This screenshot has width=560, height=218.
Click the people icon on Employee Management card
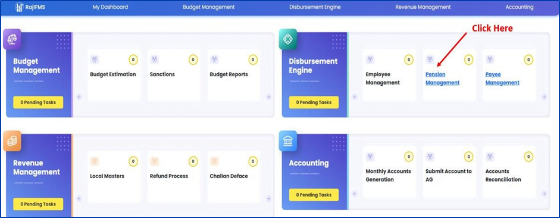[370, 60]
